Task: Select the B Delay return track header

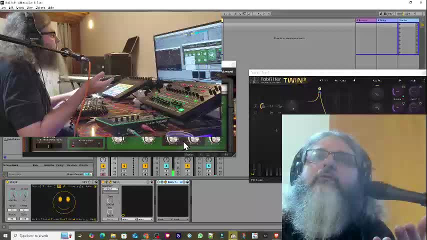Action: tap(387, 20)
